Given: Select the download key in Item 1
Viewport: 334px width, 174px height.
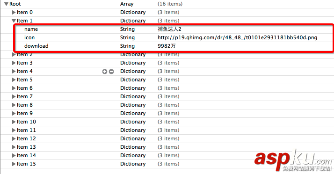Looking at the screenshot, I should click(36, 46).
